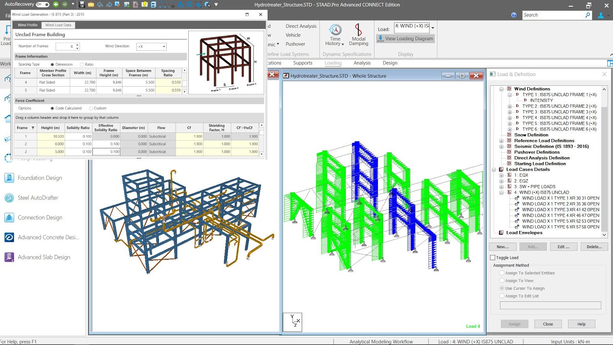The height and width of the screenshot is (345, 613).
Task: Open the Advanced Slab Design workflow icon
Action: (9, 257)
